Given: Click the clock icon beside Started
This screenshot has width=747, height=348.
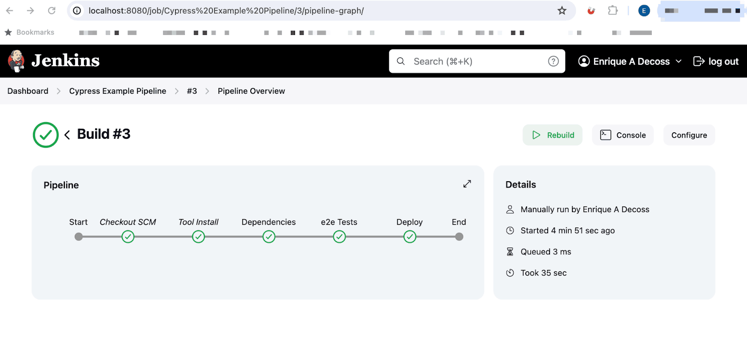Looking at the screenshot, I should [510, 230].
